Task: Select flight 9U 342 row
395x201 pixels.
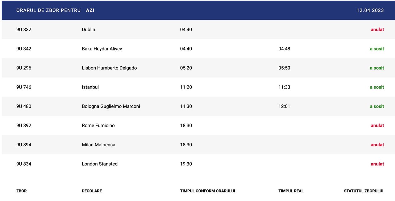Action: pyautogui.click(x=24, y=49)
